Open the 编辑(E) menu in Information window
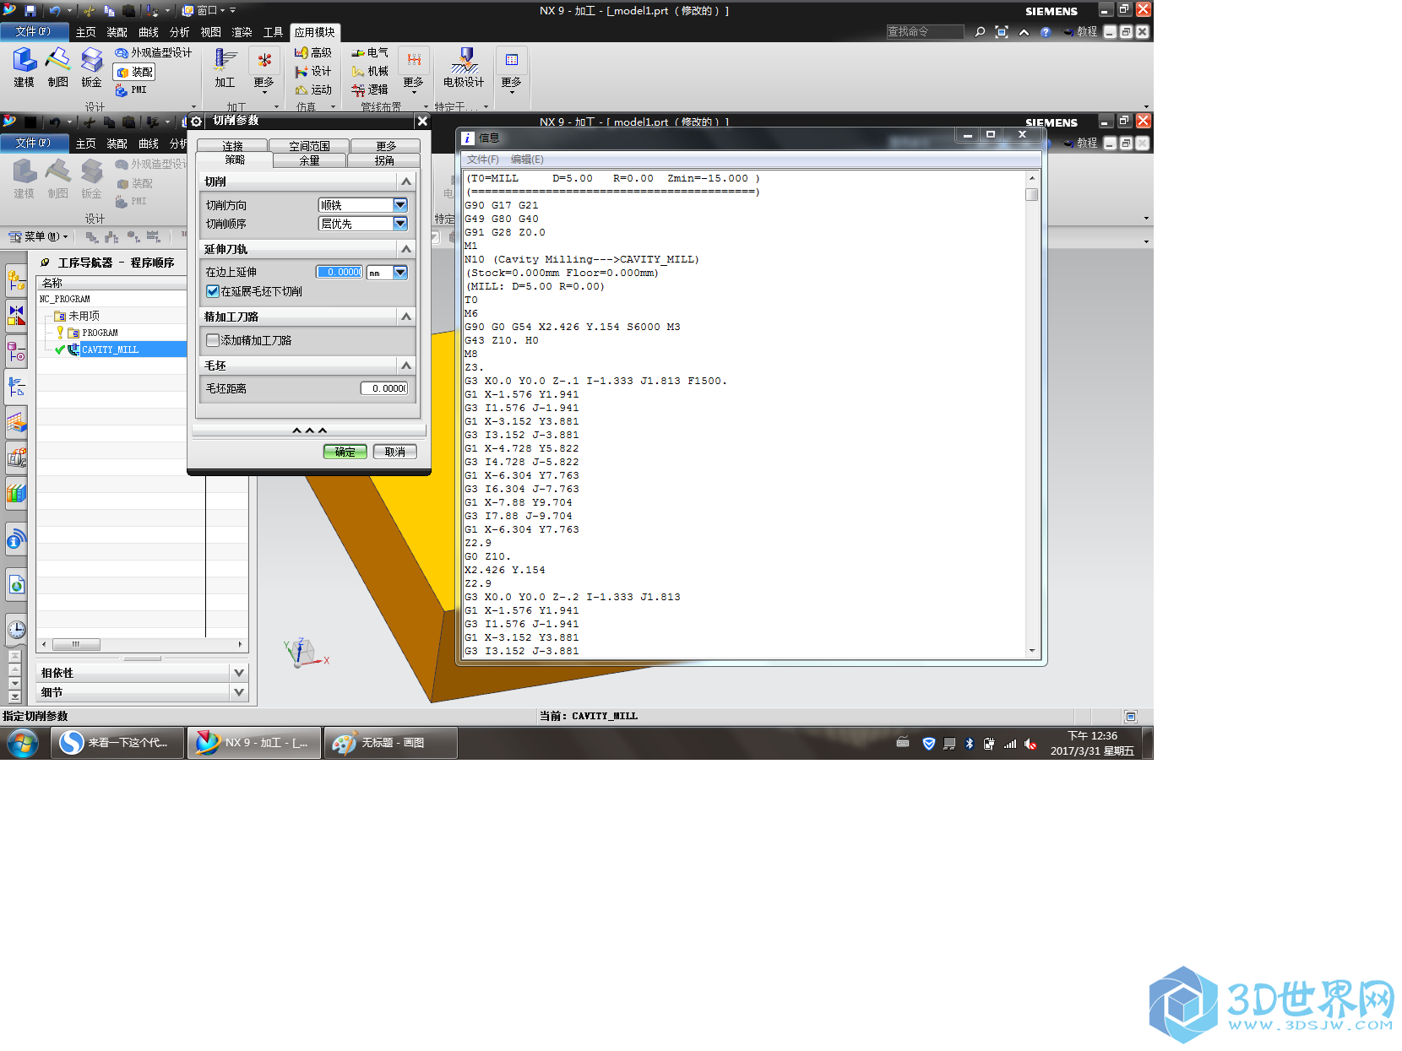 [527, 160]
